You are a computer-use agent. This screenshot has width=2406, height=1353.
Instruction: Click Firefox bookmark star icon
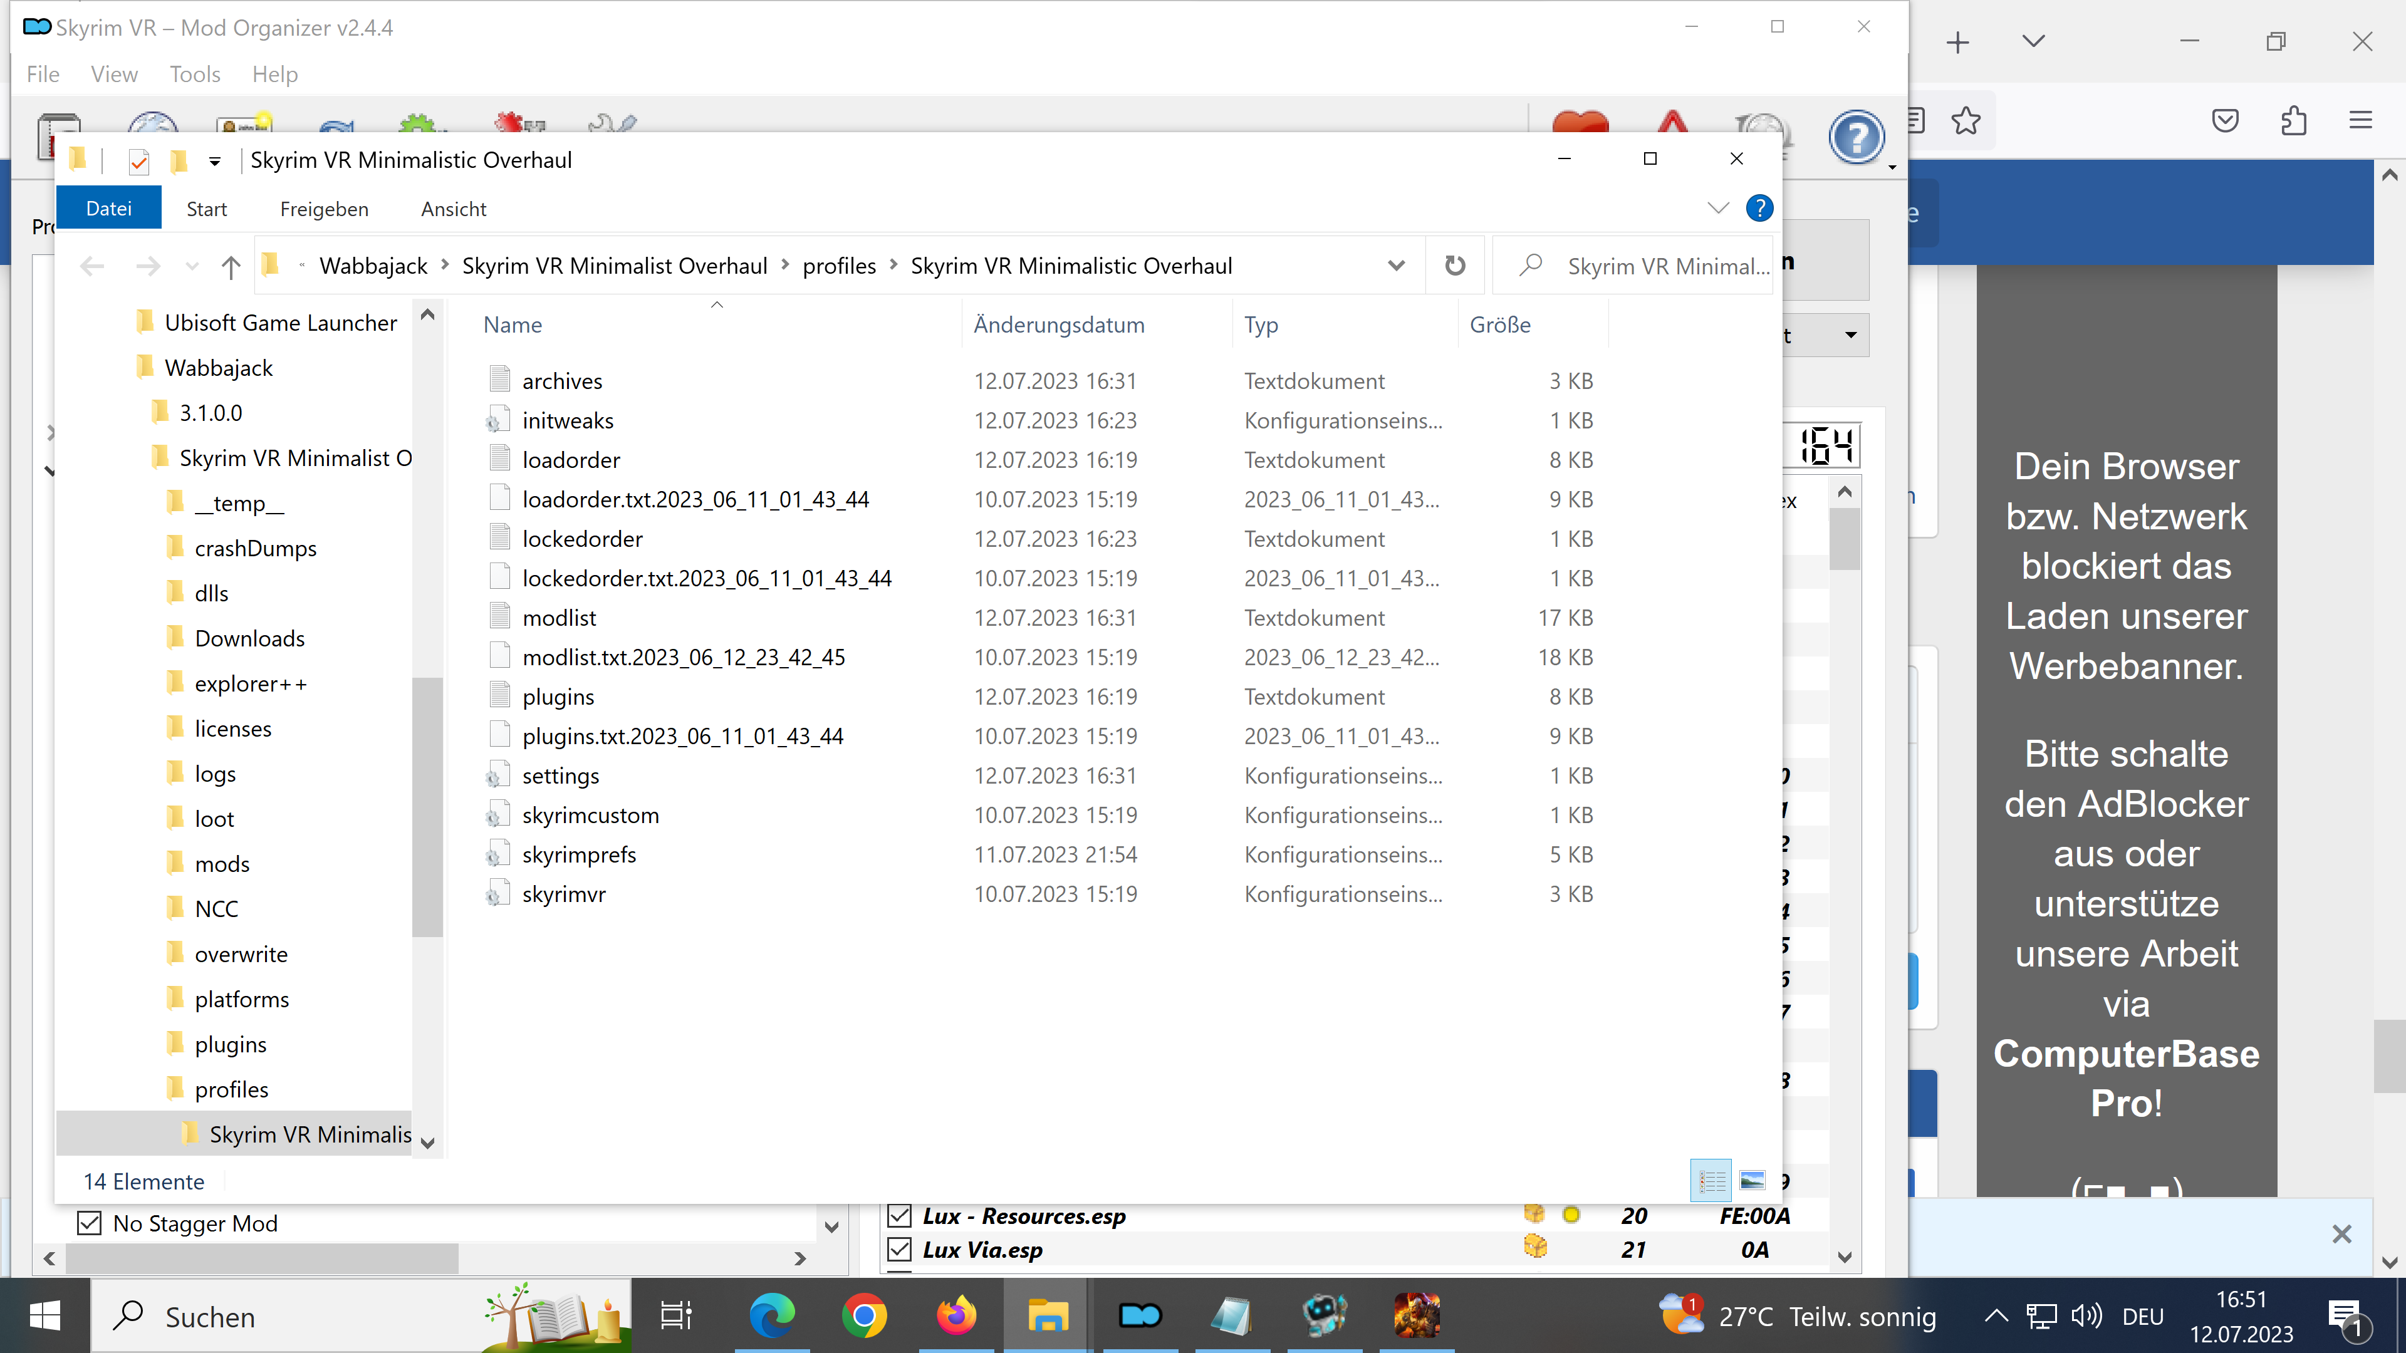click(1966, 120)
